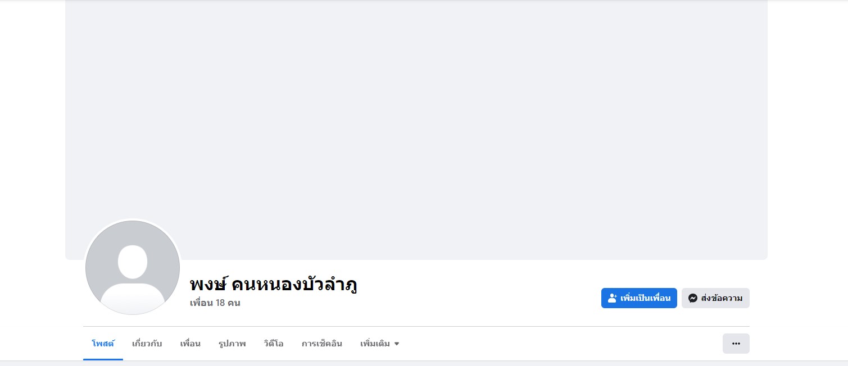Click the caret arrow beside เพิ่มเติม
This screenshot has width=848, height=366.
(x=397, y=344)
